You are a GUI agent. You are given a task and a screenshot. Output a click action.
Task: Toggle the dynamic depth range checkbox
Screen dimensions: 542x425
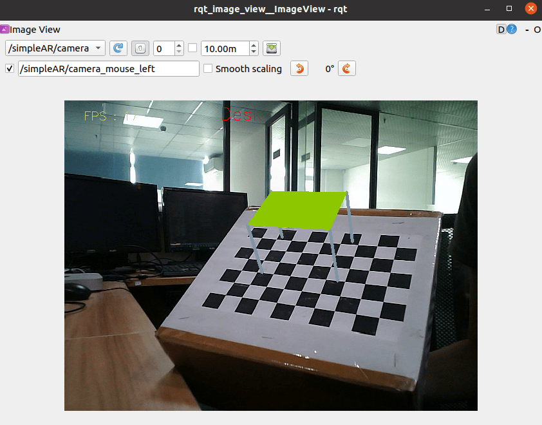pos(192,48)
